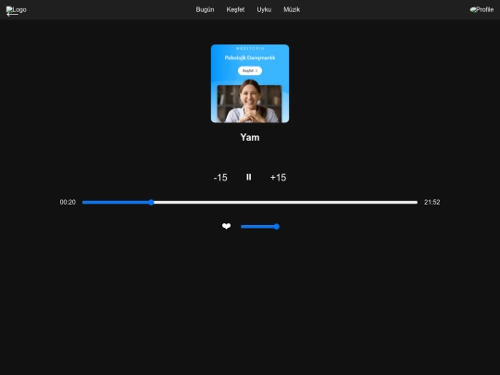Click the Logo image in the header
Image resolution: width=500 pixels, height=375 pixels.
[x=16, y=10]
